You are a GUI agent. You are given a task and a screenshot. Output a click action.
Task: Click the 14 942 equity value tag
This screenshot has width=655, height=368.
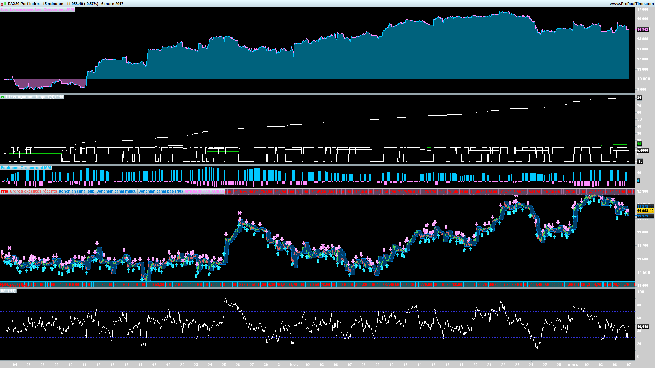[x=643, y=30]
